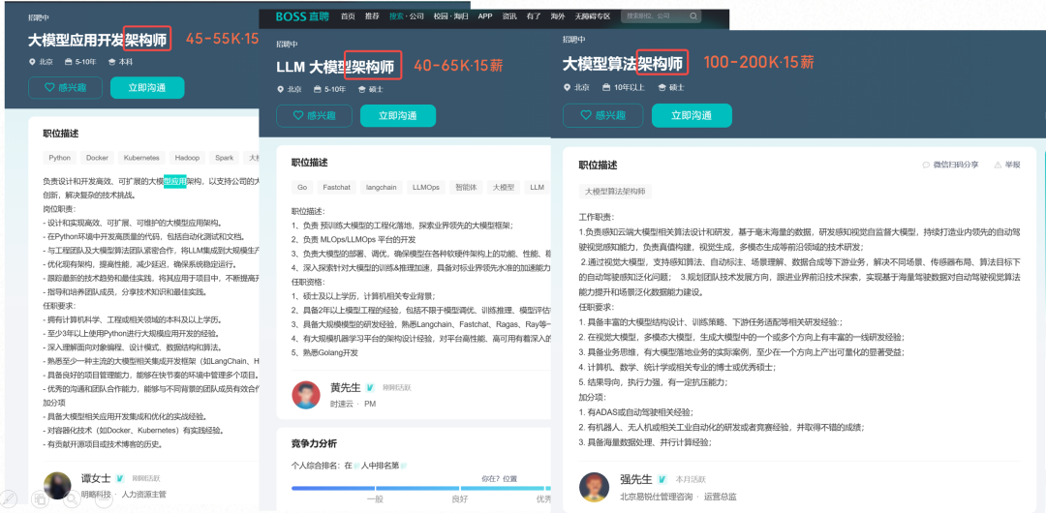Open 有了 in navigation bar
This screenshot has height=513, width=1046.
coord(533,16)
